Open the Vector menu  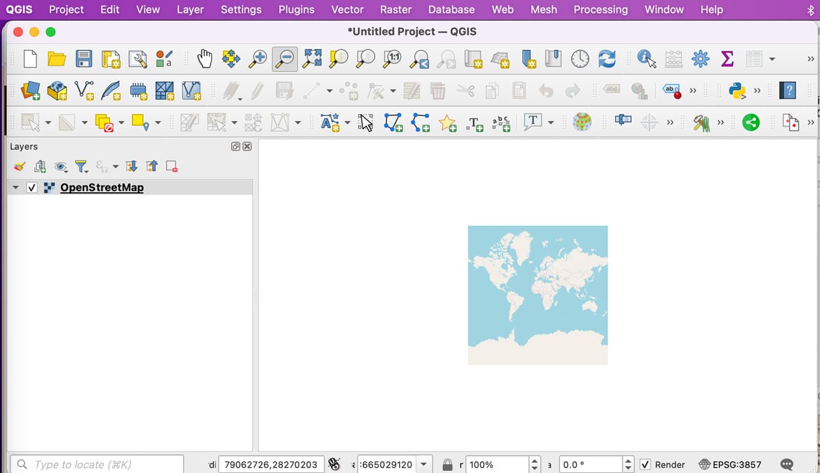(347, 10)
